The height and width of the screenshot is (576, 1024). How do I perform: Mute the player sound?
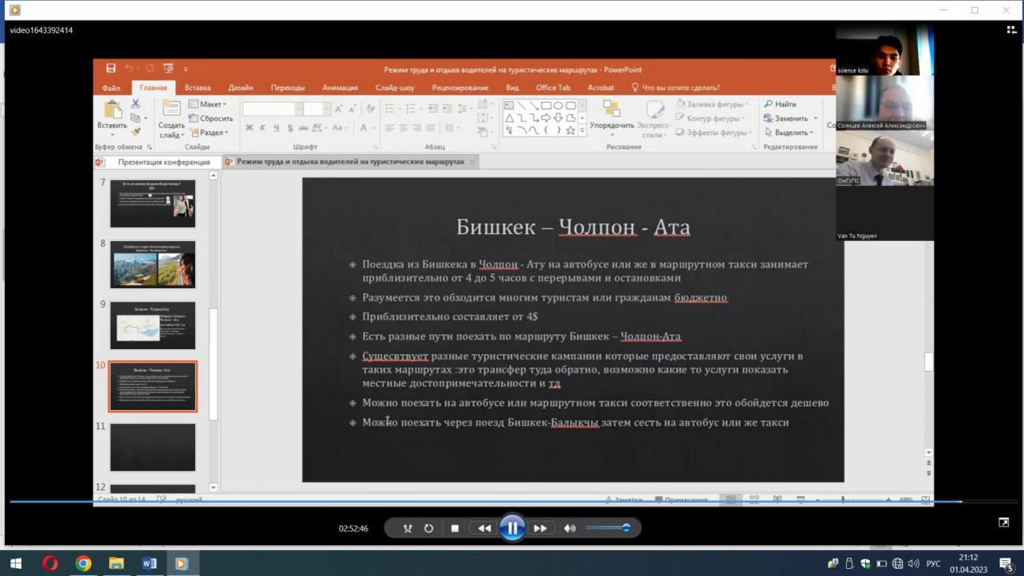(570, 529)
